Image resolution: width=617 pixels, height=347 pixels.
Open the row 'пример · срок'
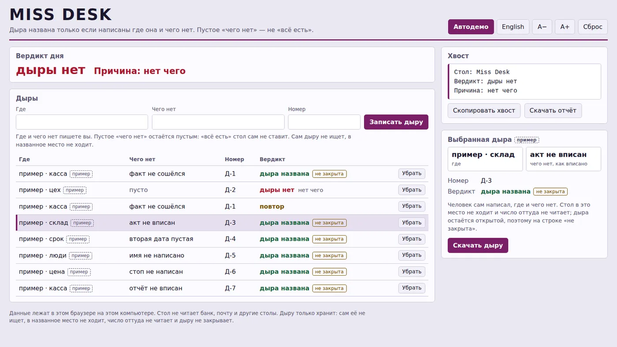[x=41, y=239]
